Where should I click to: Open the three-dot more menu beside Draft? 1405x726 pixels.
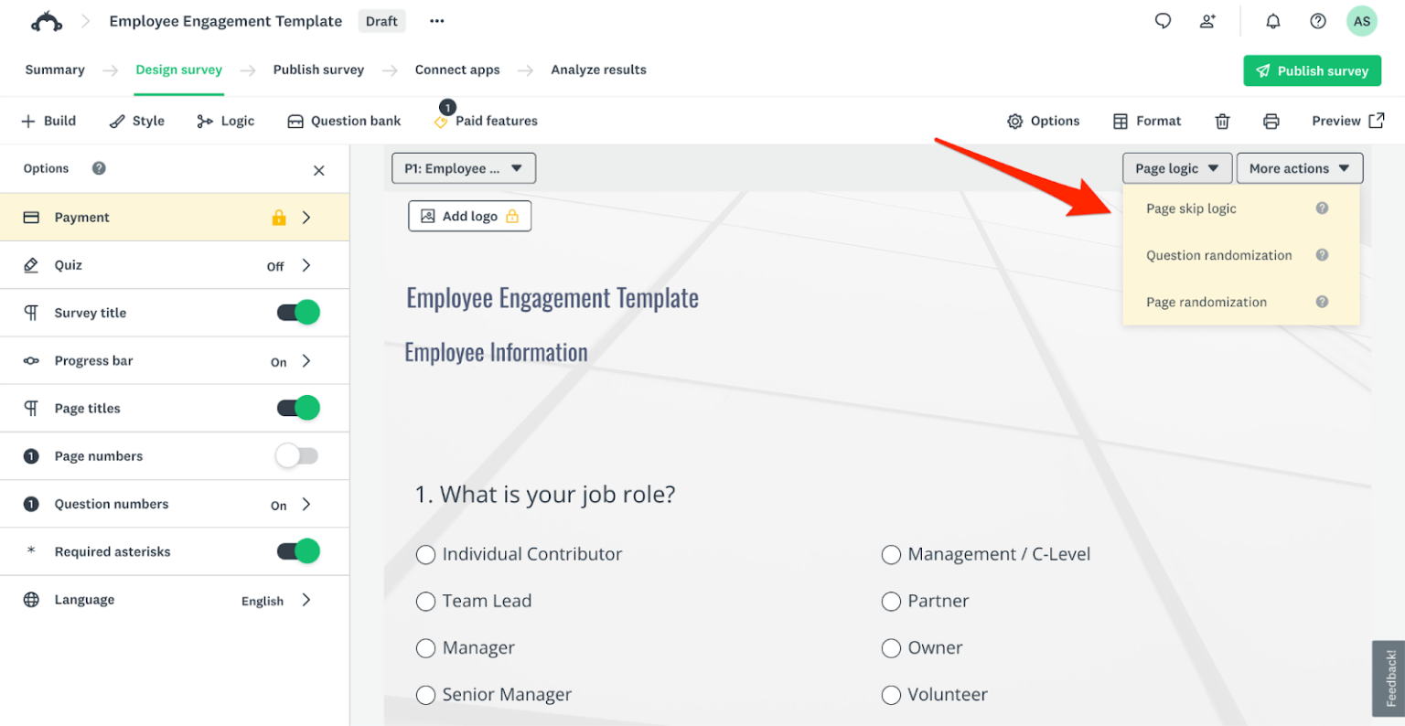[437, 21]
